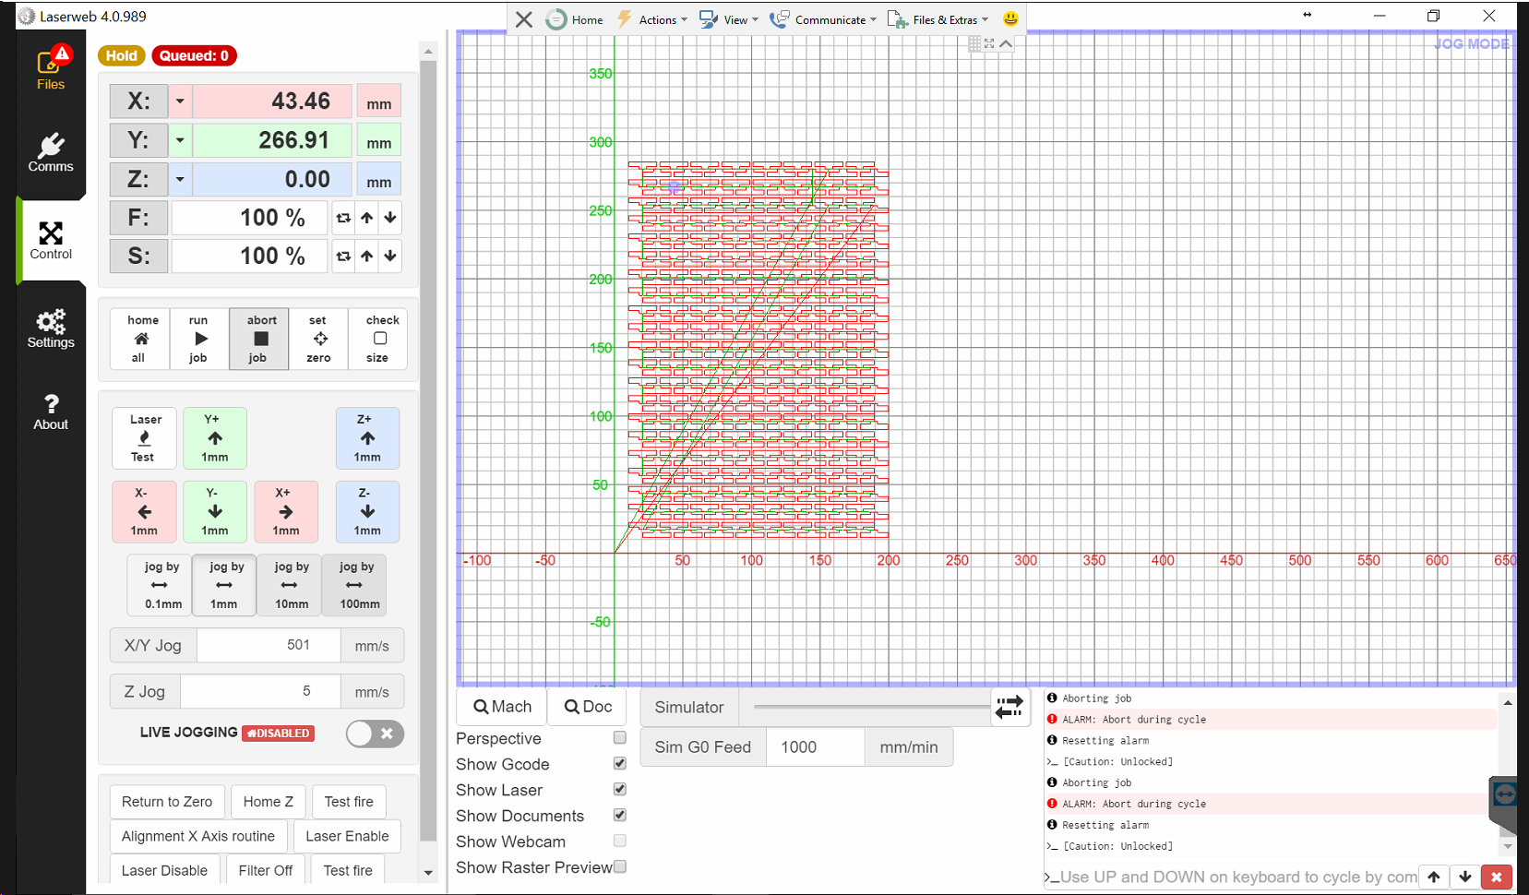The height and width of the screenshot is (895, 1529).
Task: Click the Return to Zero button
Action: click(167, 802)
